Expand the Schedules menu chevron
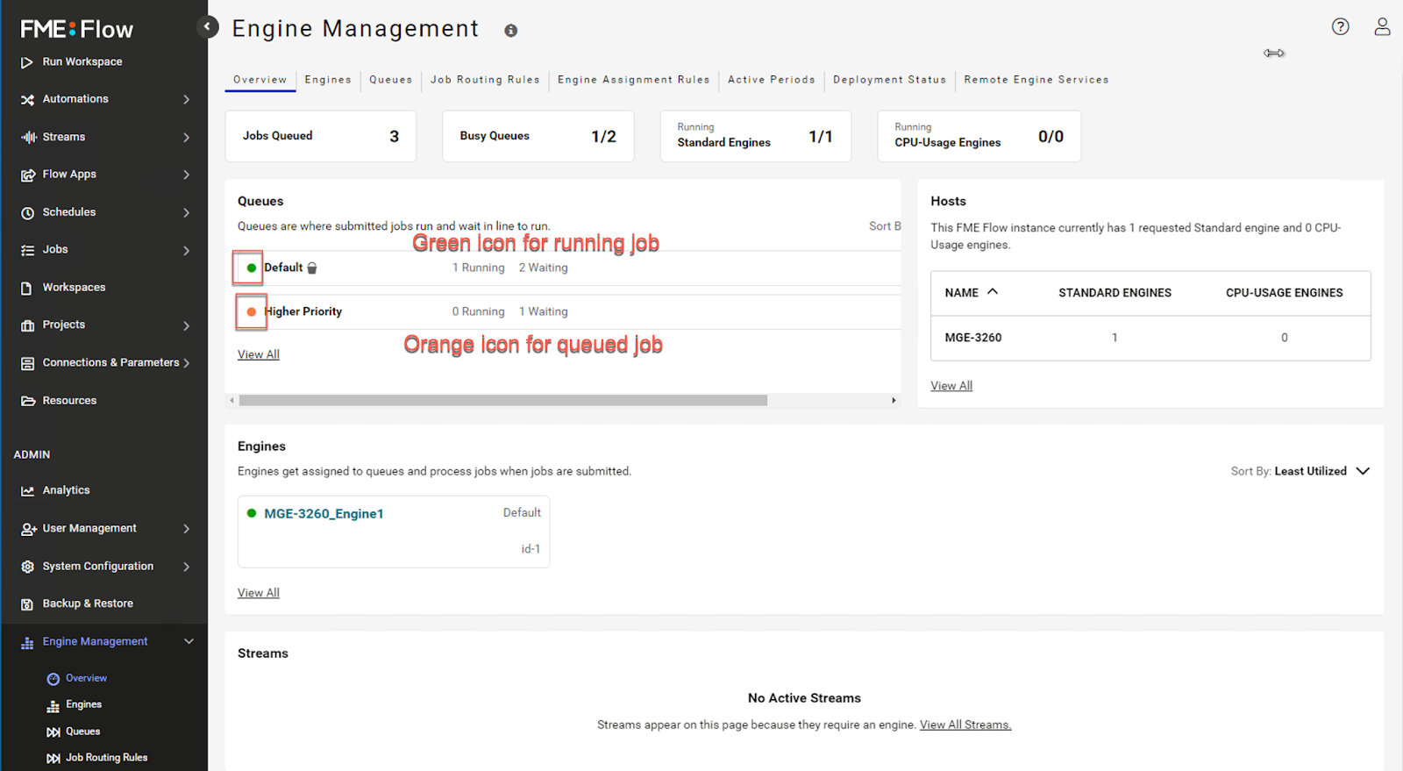 point(186,212)
